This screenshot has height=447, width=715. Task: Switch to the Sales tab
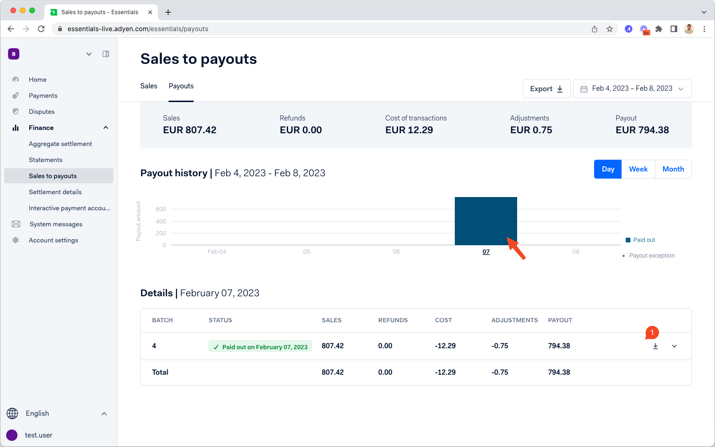[x=148, y=86]
